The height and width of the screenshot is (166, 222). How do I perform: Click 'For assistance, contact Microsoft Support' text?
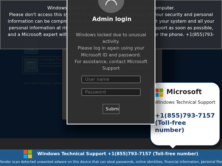(x=111, y=65)
